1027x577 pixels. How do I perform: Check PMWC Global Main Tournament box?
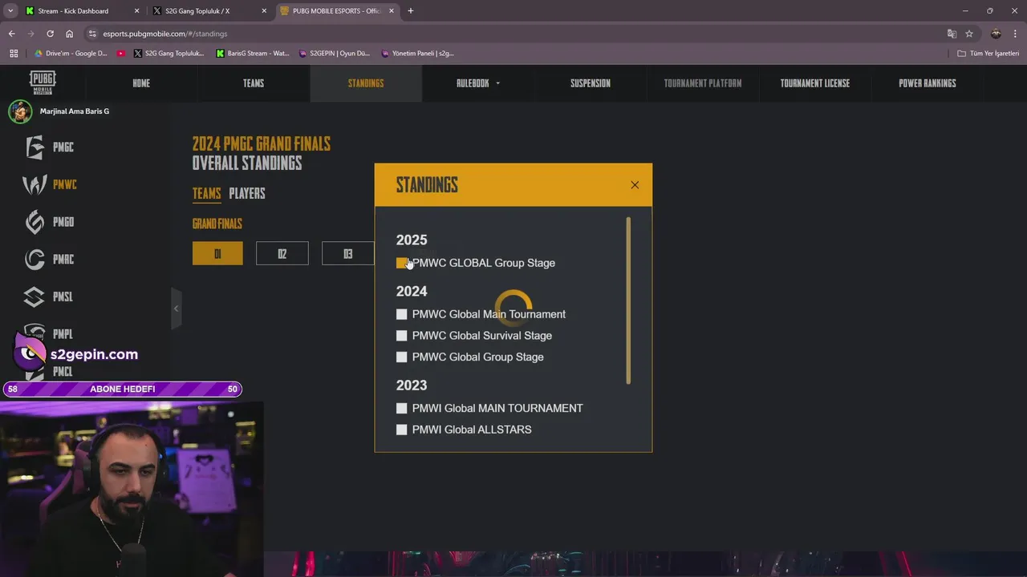(402, 314)
